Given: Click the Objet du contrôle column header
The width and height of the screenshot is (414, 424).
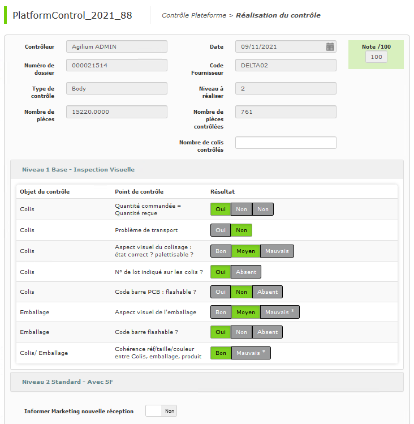Looking at the screenshot, I should pyautogui.click(x=45, y=192).
